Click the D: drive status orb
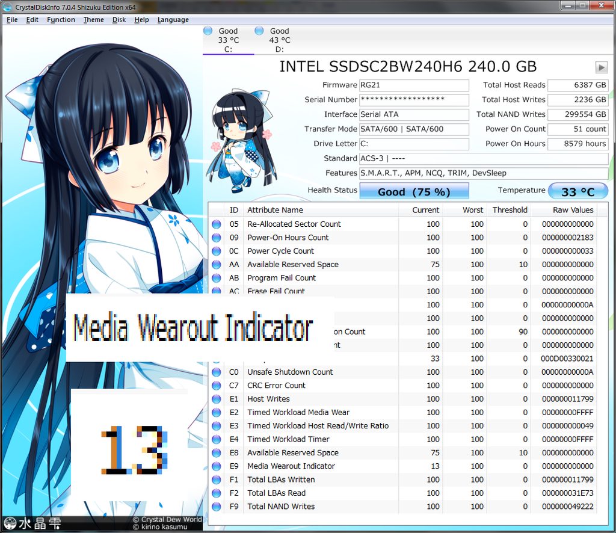This screenshot has width=616, height=533. tap(259, 30)
